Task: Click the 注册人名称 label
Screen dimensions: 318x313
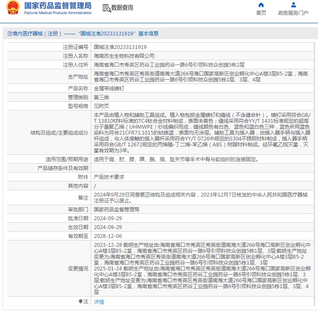Action: [x=75, y=56]
